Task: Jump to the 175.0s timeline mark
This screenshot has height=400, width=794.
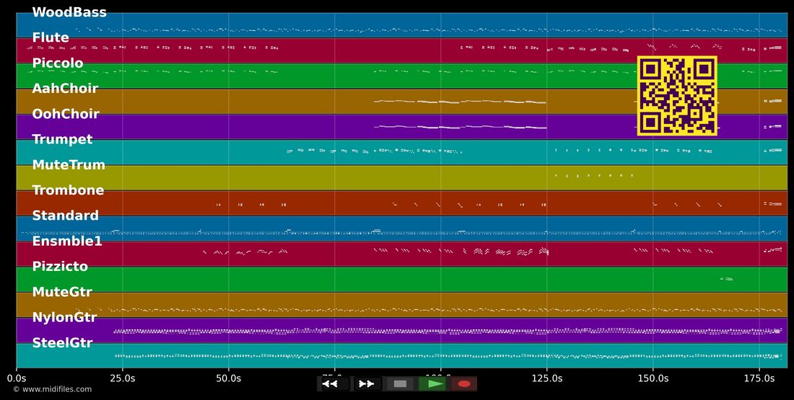Action: 759,378
